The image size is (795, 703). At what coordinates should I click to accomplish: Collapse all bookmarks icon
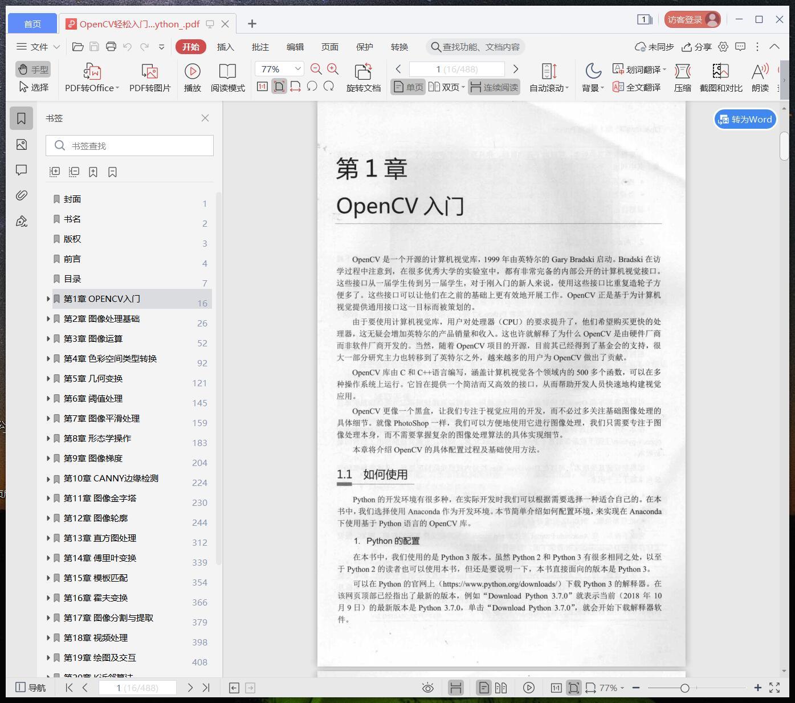(x=74, y=171)
